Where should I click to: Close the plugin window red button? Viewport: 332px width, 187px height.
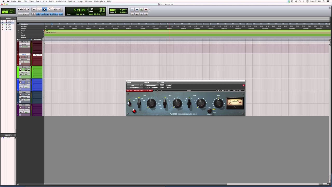coord(244,85)
